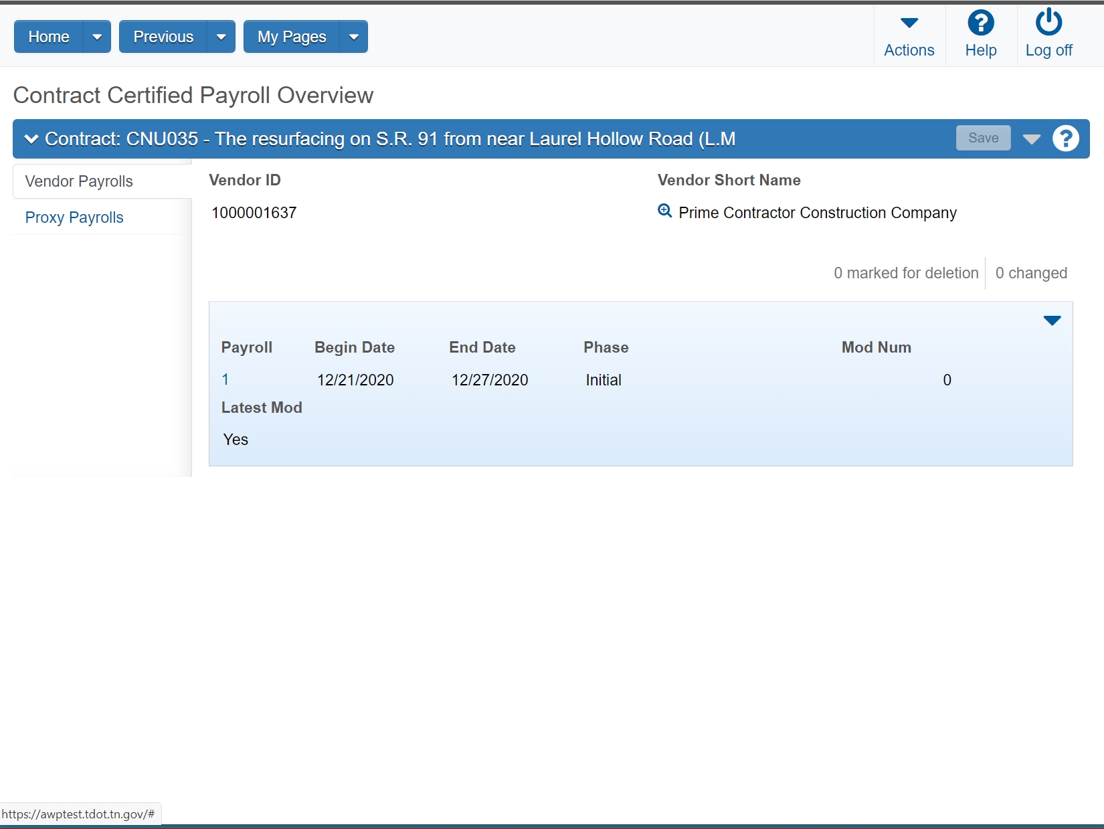Click the Begin Date column header
The height and width of the screenshot is (829, 1104).
[355, 347]
